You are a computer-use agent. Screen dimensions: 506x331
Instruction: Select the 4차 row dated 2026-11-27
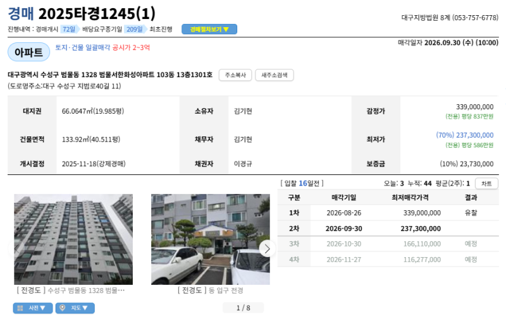pos(388,260)
